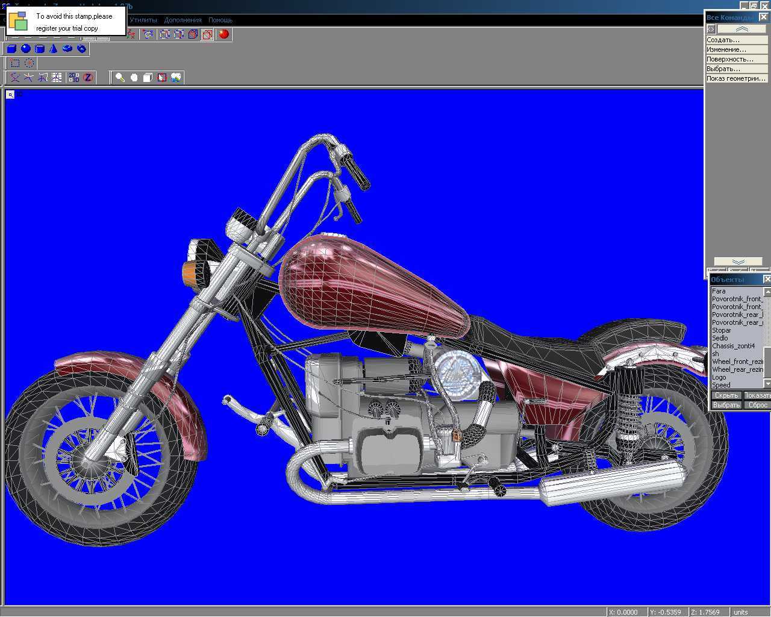Collapse command panel with up chevron
Viewport: 771px width, 617px height.
point(741,29)
